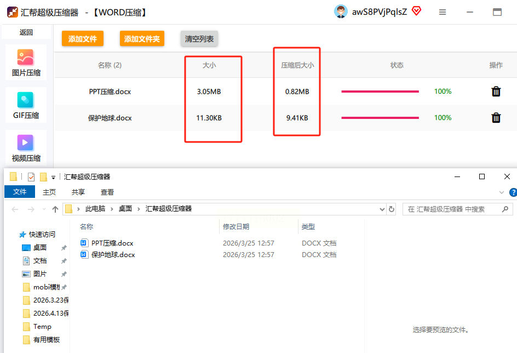The image size is (517, 353).
Task: Open the 视频压缩 video compression tool
Action: (x=26, y=148)
